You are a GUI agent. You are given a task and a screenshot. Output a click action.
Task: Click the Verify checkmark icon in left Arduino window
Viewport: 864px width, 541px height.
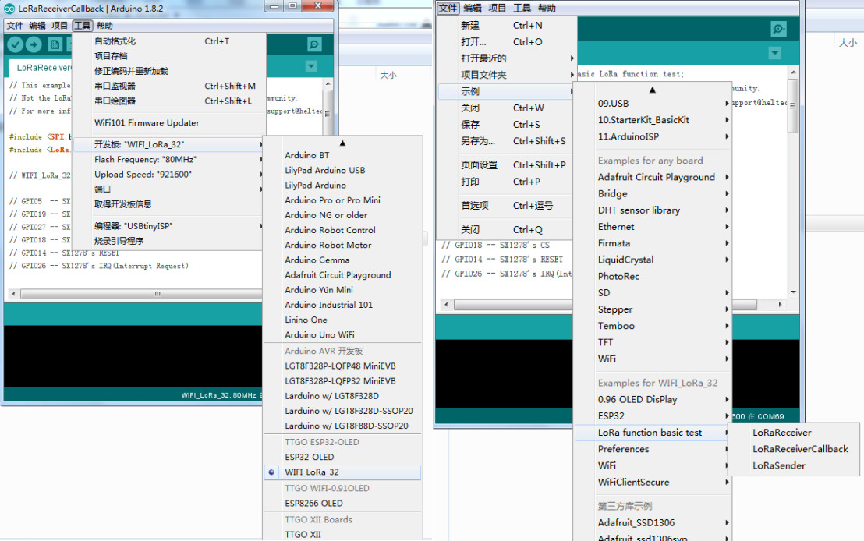[x=16, y=44]
